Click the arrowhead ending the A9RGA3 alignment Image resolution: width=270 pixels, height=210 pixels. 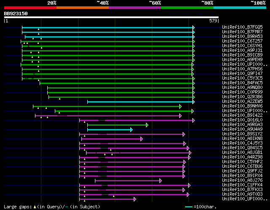point(147,125)
